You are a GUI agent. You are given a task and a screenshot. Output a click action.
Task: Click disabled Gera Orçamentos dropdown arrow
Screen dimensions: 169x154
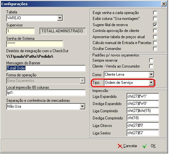pos(82,81)
